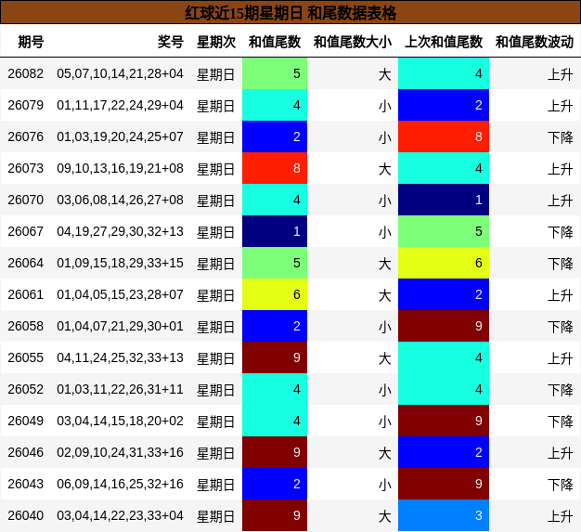Screen dimensions: 581x532
Task: Click yellow 上次和值尾数 cell 6 in row 26064
Action: tap(444, 263)
